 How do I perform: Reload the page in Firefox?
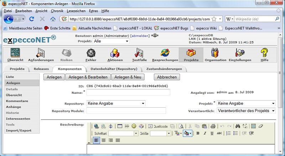(x=32, y=19)
